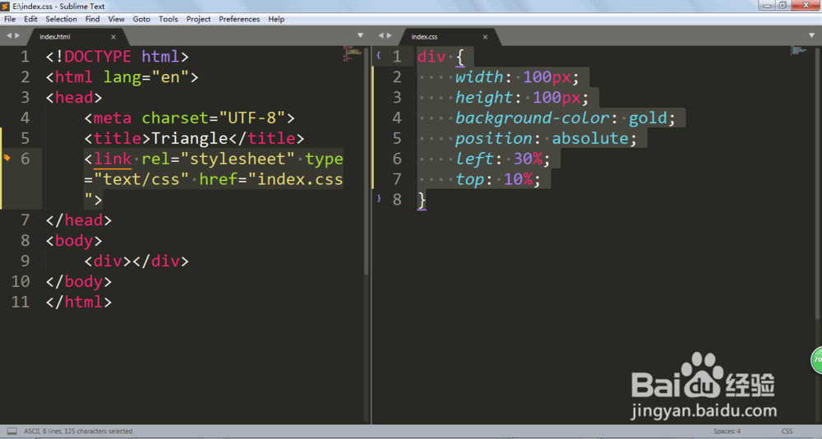Click the bookmark icon on line 6 gutter
Image resolution: width=822 pixels, height=439 pixels.
click(7, 157)
